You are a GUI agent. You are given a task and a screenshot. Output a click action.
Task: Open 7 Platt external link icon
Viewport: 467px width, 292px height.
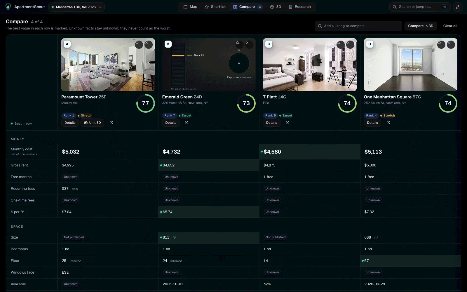pos(287,123)
